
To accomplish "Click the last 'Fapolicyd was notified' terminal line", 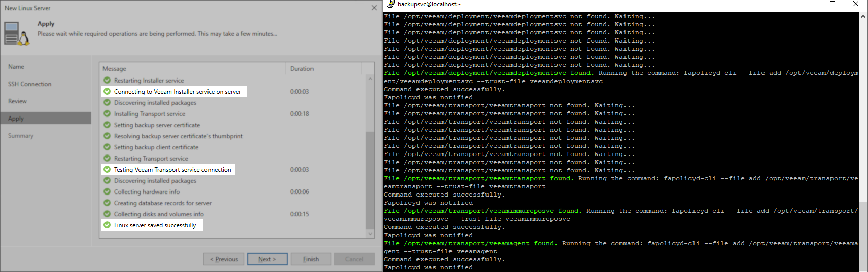I will [x=428, y=267].
